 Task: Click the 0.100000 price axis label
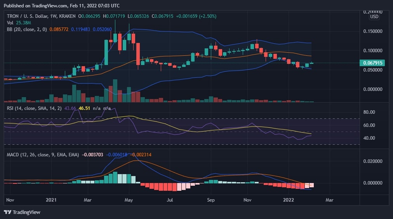tap(373, 51)
